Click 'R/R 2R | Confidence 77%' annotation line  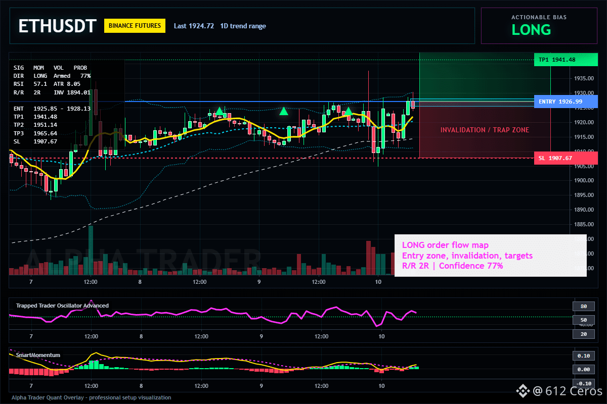click(x=453, y=266)
